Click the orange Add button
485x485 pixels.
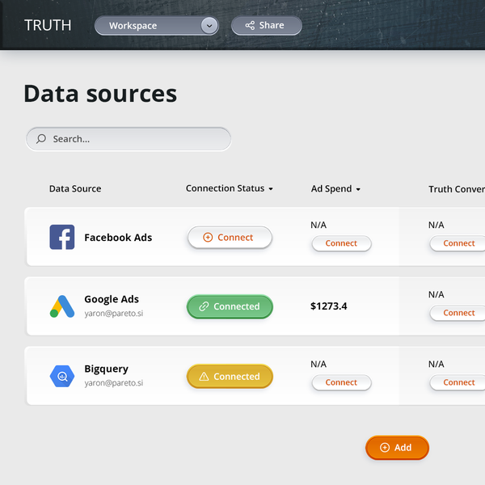click(397, 448)
